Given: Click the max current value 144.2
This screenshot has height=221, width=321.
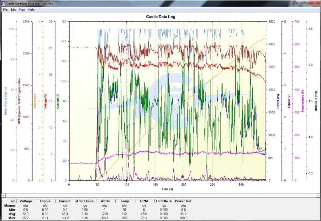Looking at the screenshot, I should pos(65,218).
